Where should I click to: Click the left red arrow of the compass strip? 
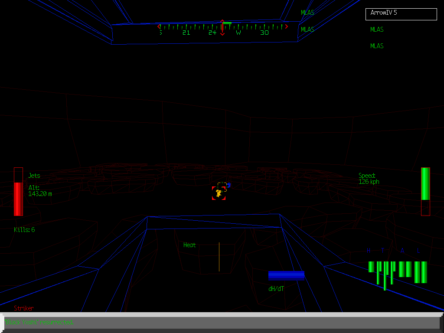[160, 26]
